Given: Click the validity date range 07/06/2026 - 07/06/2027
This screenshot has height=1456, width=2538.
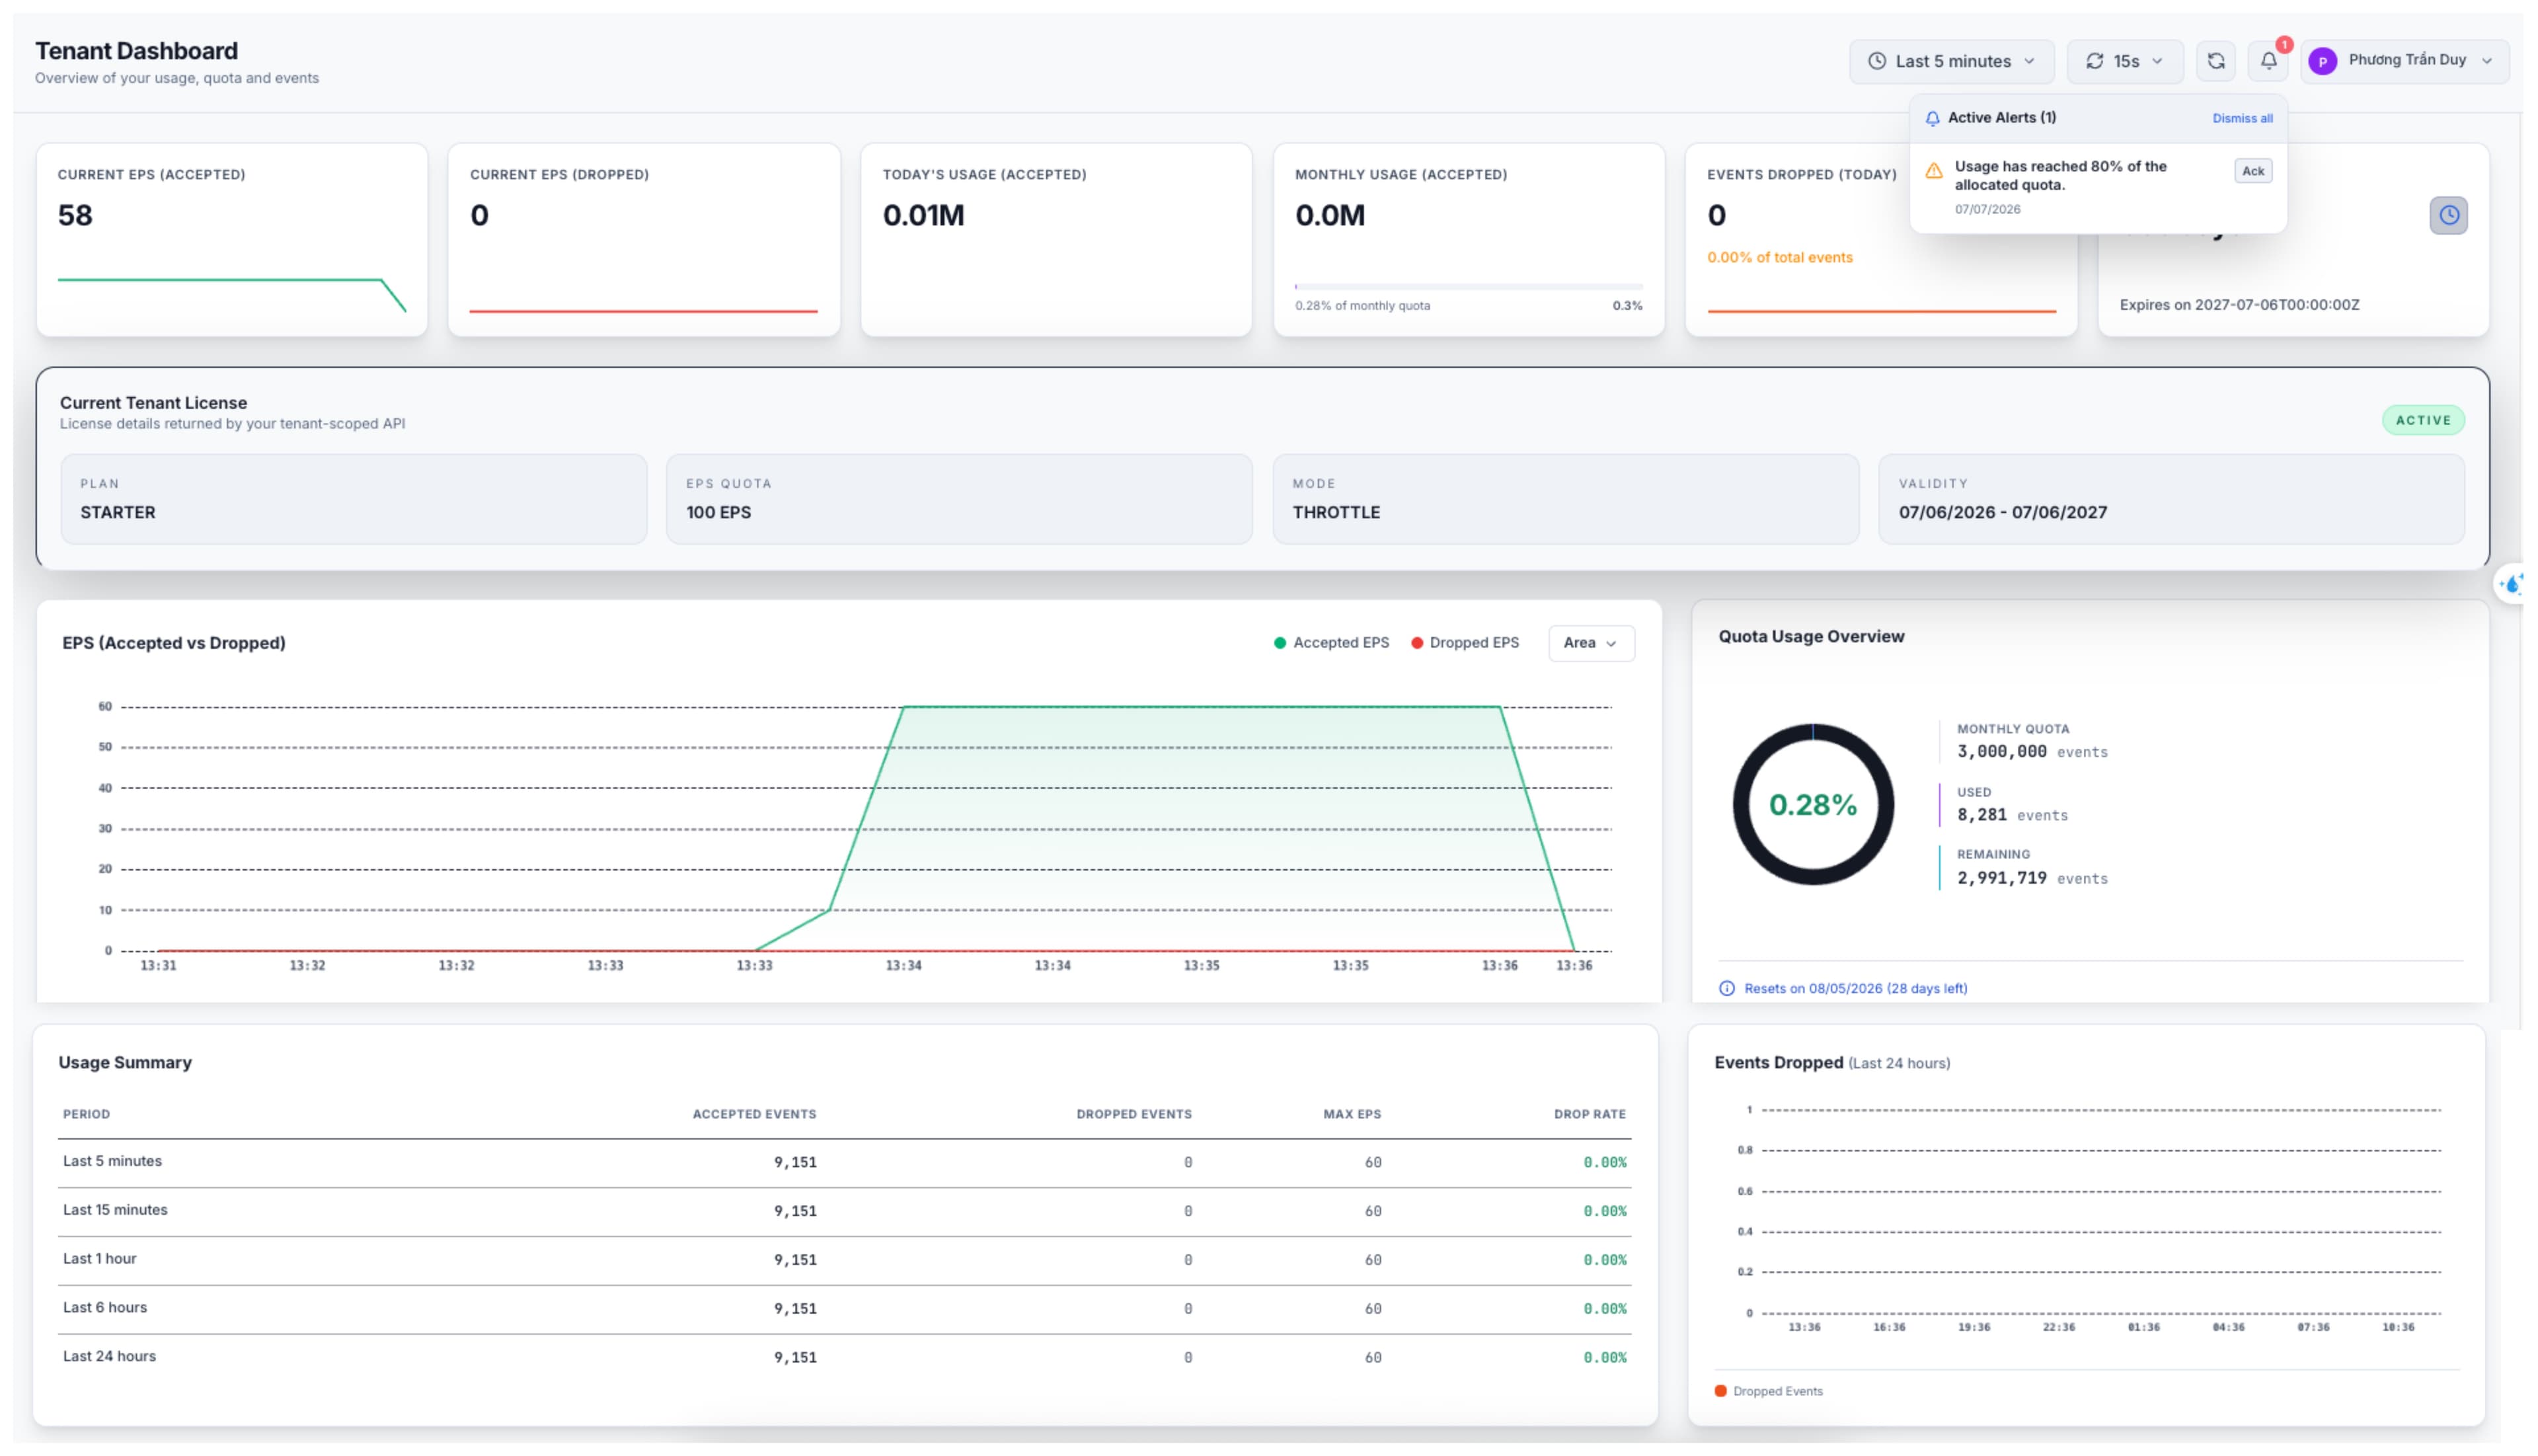Looking at the screenshot, I should [2002, 512].
